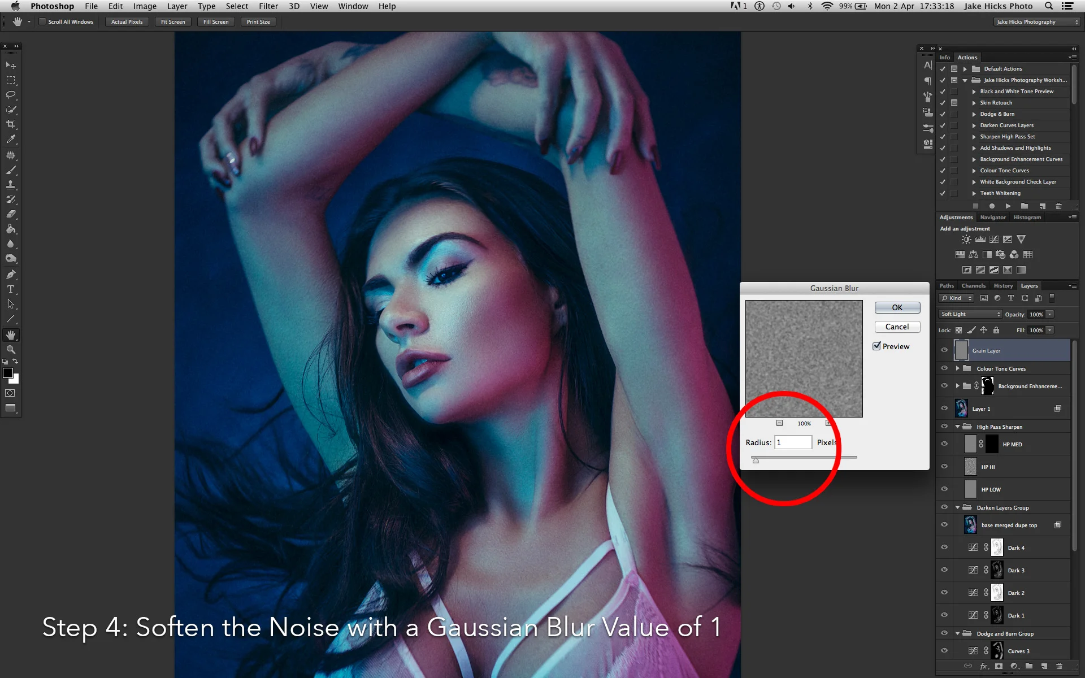Image resolution: width=1085 pixels, height=678 pixels.
Task: Select the Eraser tool
Action: [x=10, y=214]
